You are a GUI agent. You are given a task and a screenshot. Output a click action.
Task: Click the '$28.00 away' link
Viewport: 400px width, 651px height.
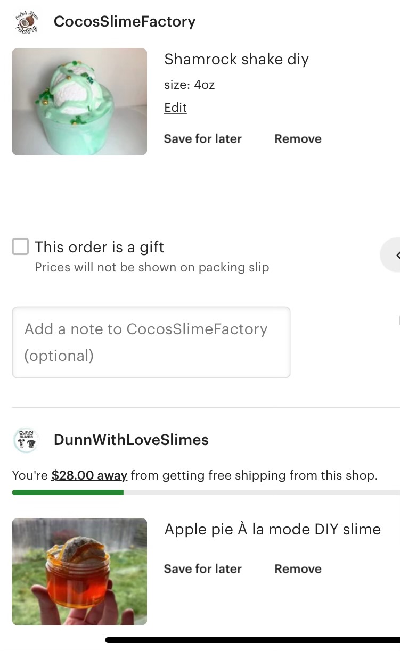89,475
